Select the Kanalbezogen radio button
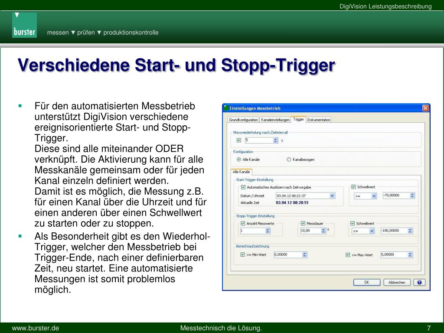 tap(289, 160)
